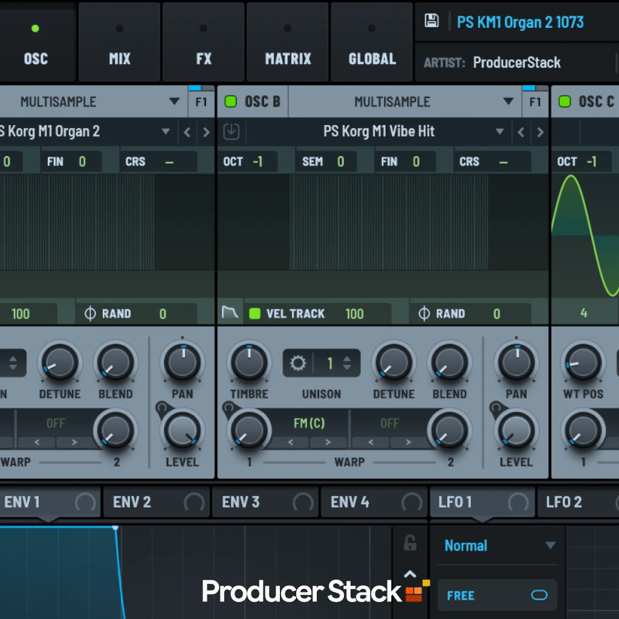Viewport: 619px width, 619px height.
Task: Click ENV 2 modulation source circle
Action: tap(194, 502)
